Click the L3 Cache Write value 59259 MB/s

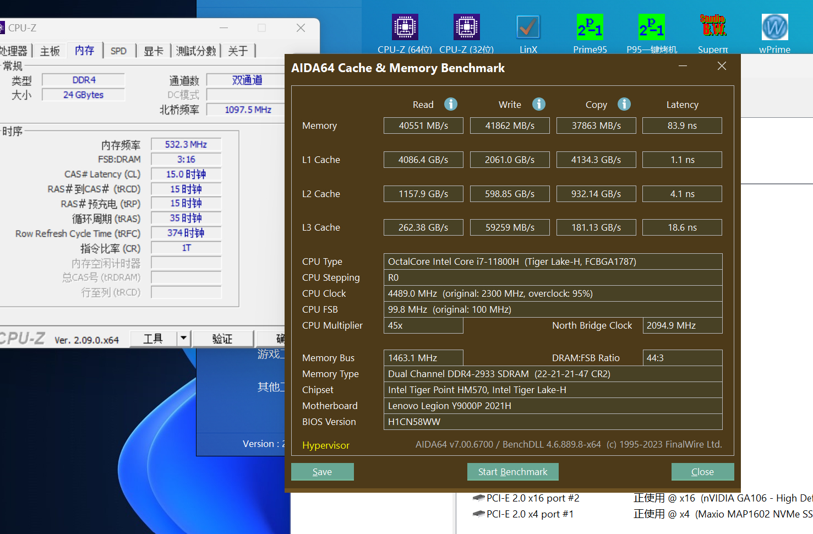coord(510,227)
